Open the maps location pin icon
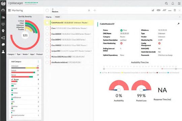Screen dimensions: 182x121 (3, 31)
